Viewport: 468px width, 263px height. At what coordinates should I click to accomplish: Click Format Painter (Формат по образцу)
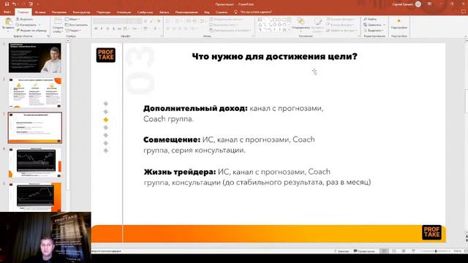coord(31,31)
